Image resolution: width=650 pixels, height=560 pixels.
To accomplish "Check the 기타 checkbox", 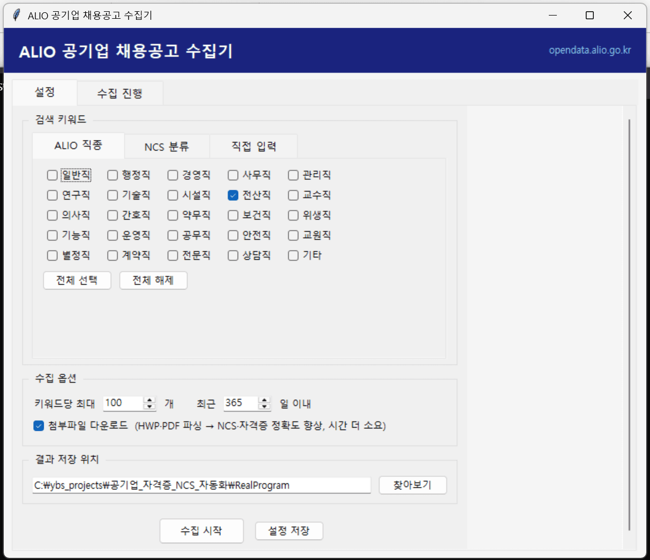I will click(x=293, y=255).
